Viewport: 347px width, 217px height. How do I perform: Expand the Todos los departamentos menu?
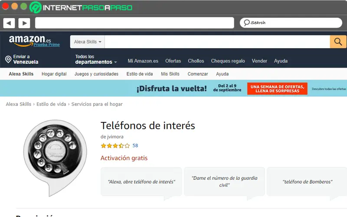pos(96,59)
